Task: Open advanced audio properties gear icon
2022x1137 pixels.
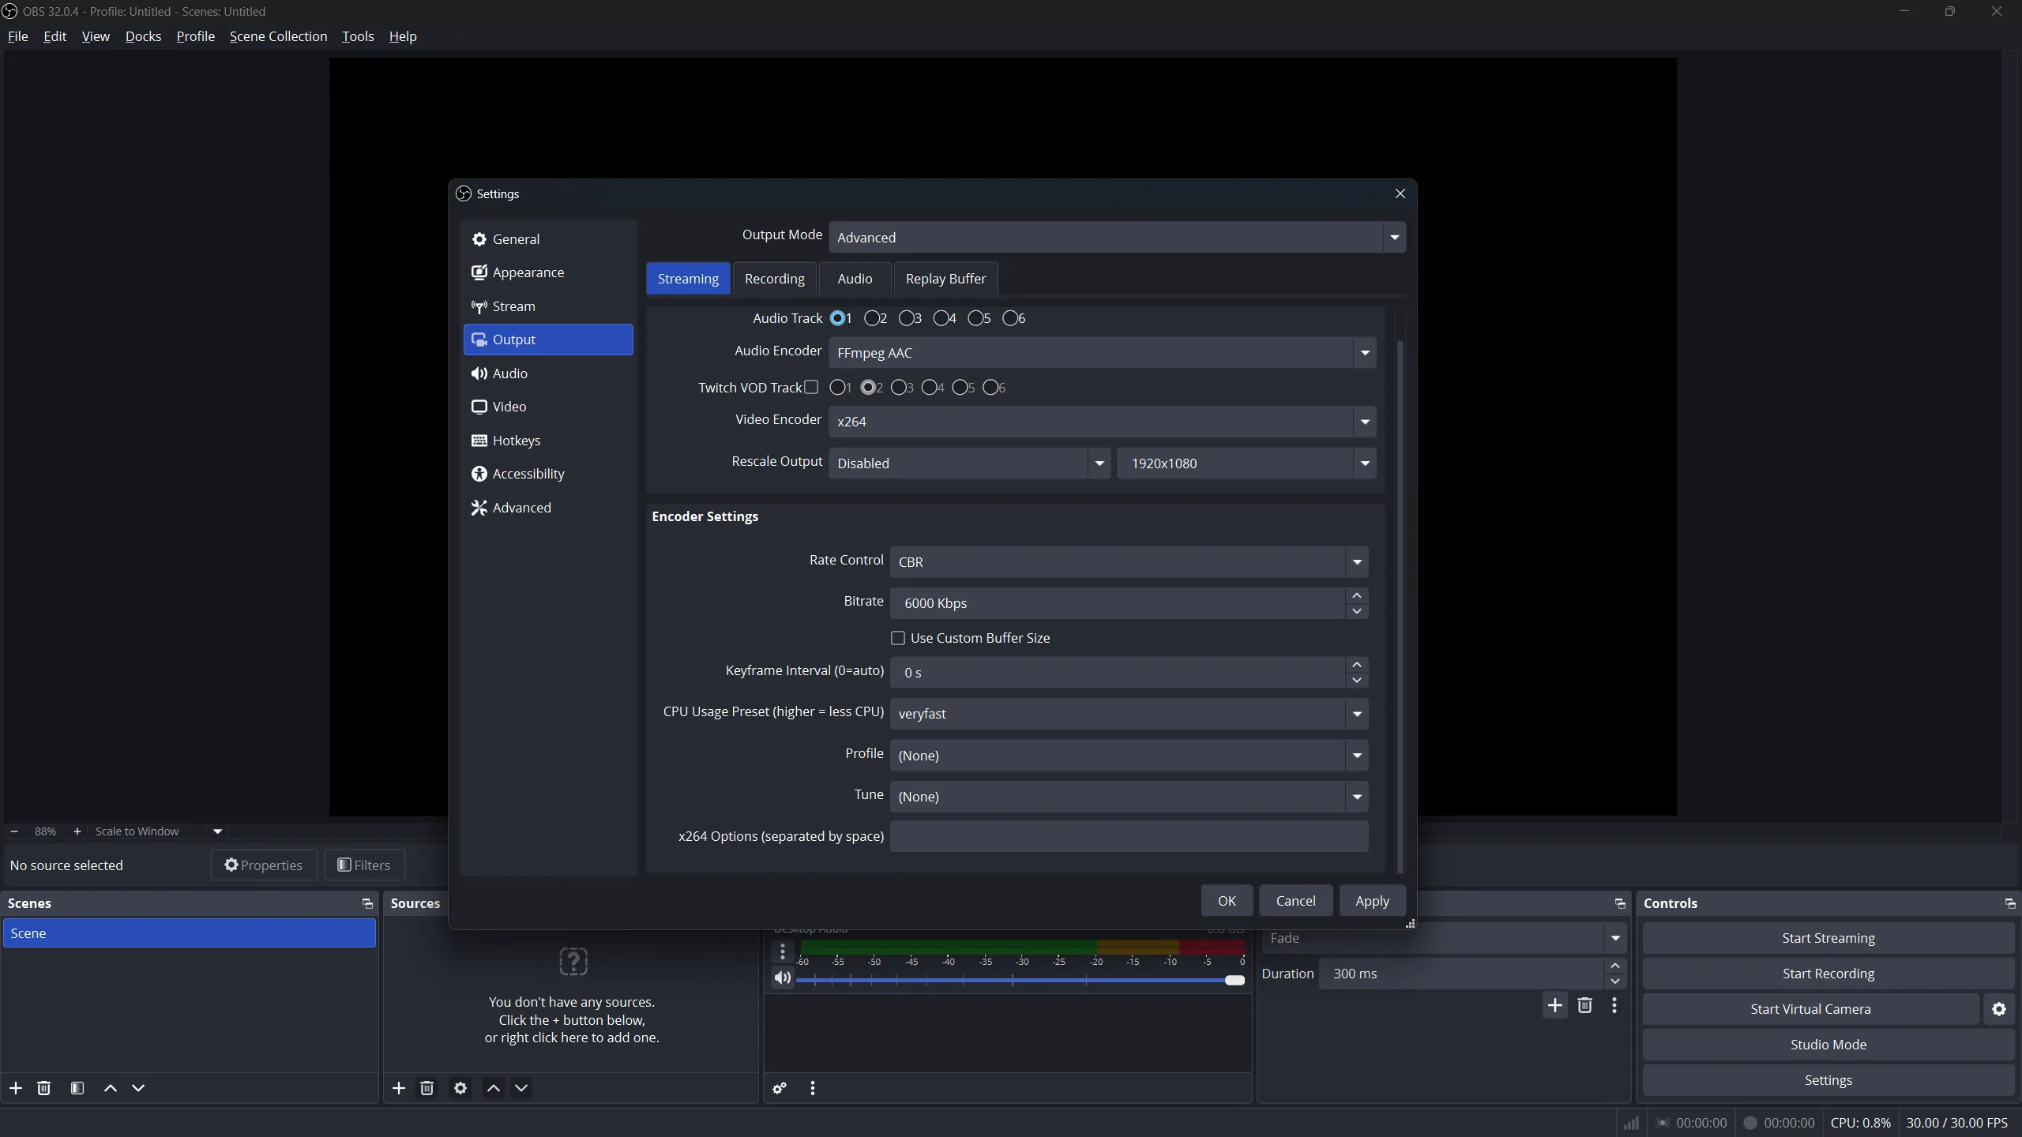Action: coord(780,1088)
